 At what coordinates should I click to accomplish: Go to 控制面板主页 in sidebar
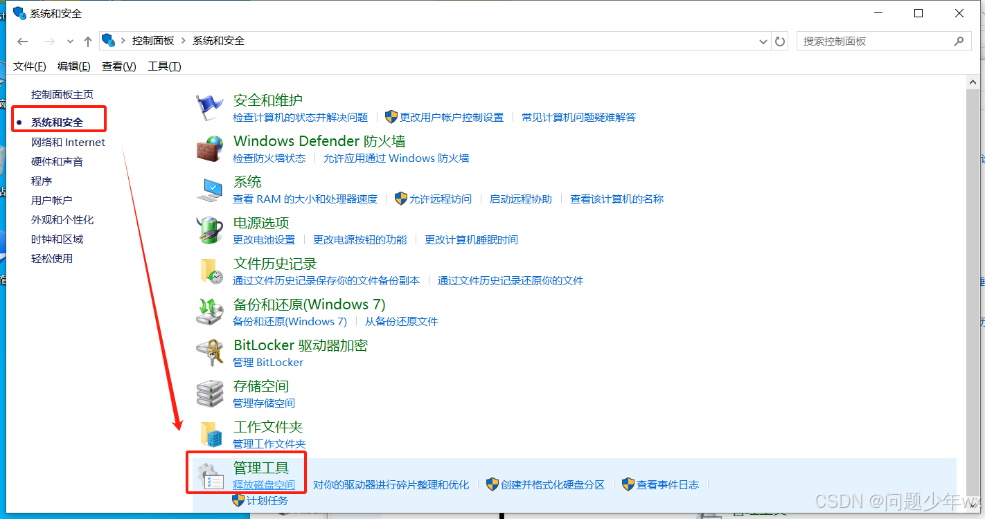click(62, 95)
